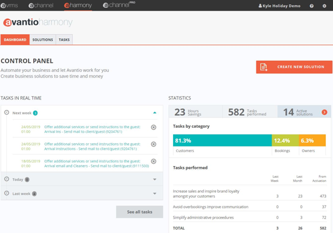Click the Avoid overbookings improve communication row
Screen dimensions: 333x233
[250, 207]
